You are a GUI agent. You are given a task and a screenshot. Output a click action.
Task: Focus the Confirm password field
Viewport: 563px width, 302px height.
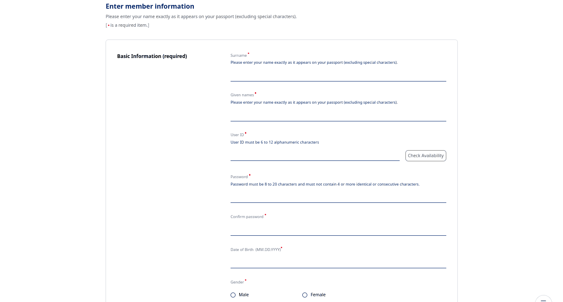point(338,229)
